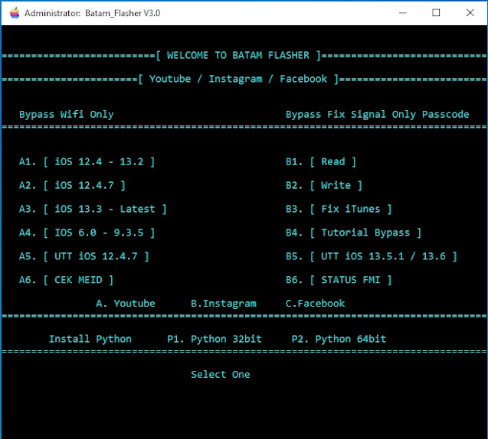Screen dimensions: 488x439
Task: Maximize the Batam_Flasher window
Action: 436,13
